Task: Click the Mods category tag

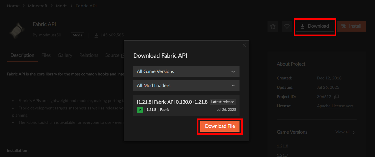Action: click(77, 35)
